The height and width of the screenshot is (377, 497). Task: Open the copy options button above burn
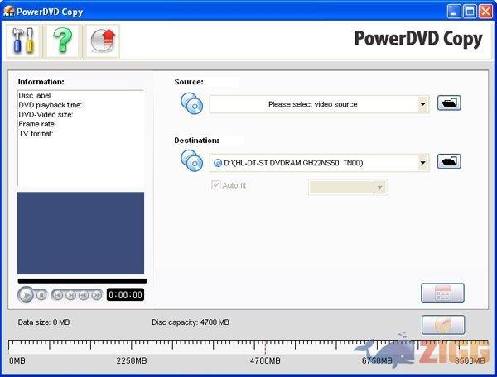[x=442, y=293]
